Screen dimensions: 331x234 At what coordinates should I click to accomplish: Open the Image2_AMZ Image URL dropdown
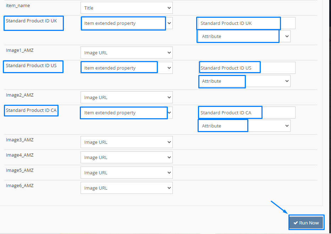[x=126, y=97]
